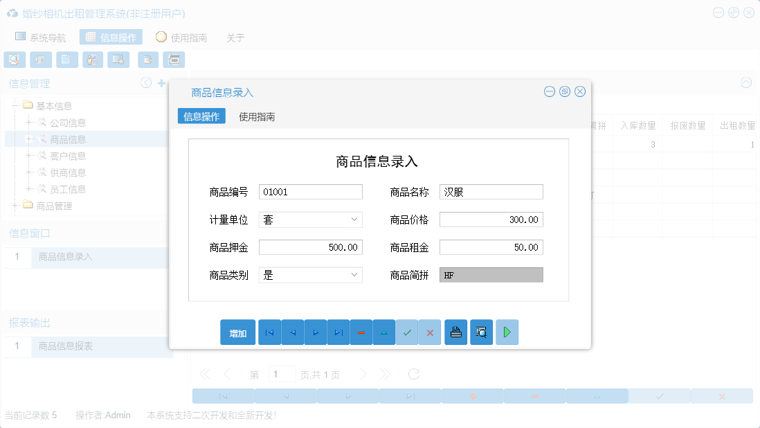Refresh the grid with the circular arrow icon
Image resolution: width=760 pixels, height=428 pixels.
(x=414, y=373)
